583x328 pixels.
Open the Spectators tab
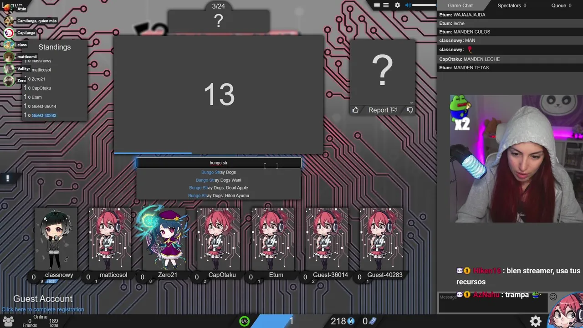click(511, 5)
